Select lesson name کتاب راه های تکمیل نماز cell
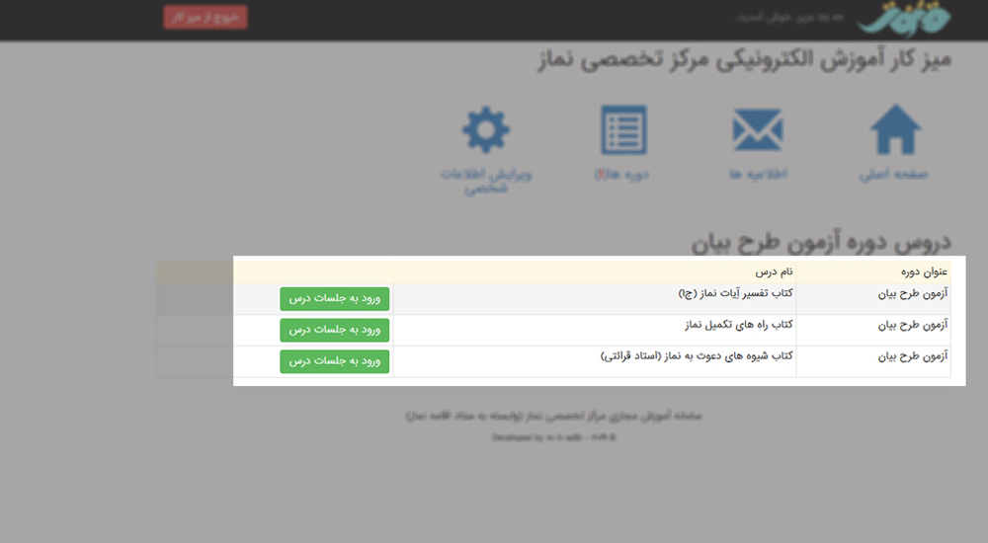Image resolution: width=988 pixels, height=543 pixels. click(740, 325)
